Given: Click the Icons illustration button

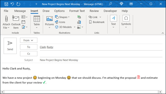Looking at the screenshot, I should click(x=60, y=22).
